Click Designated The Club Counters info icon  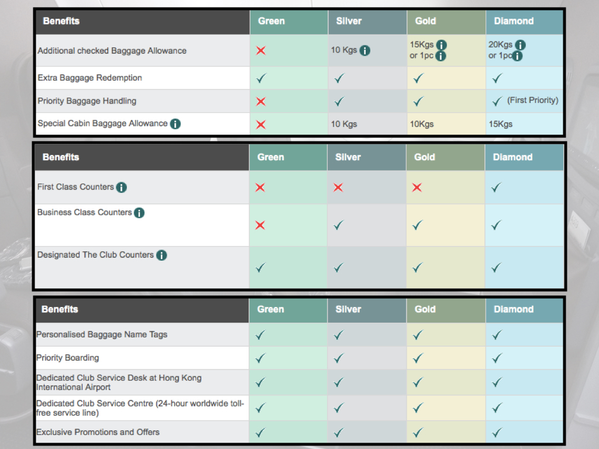[x=161, y=255]
